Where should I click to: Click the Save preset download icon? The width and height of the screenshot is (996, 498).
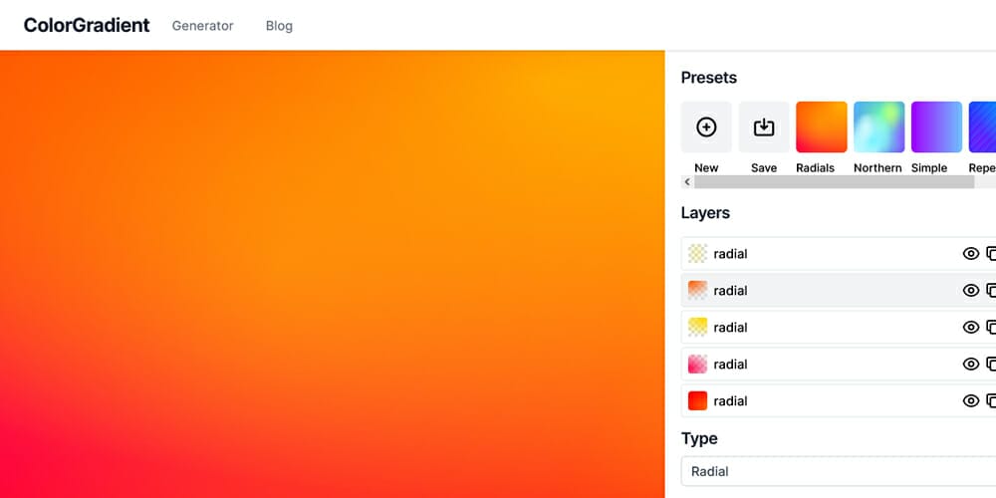click(764, 127)
